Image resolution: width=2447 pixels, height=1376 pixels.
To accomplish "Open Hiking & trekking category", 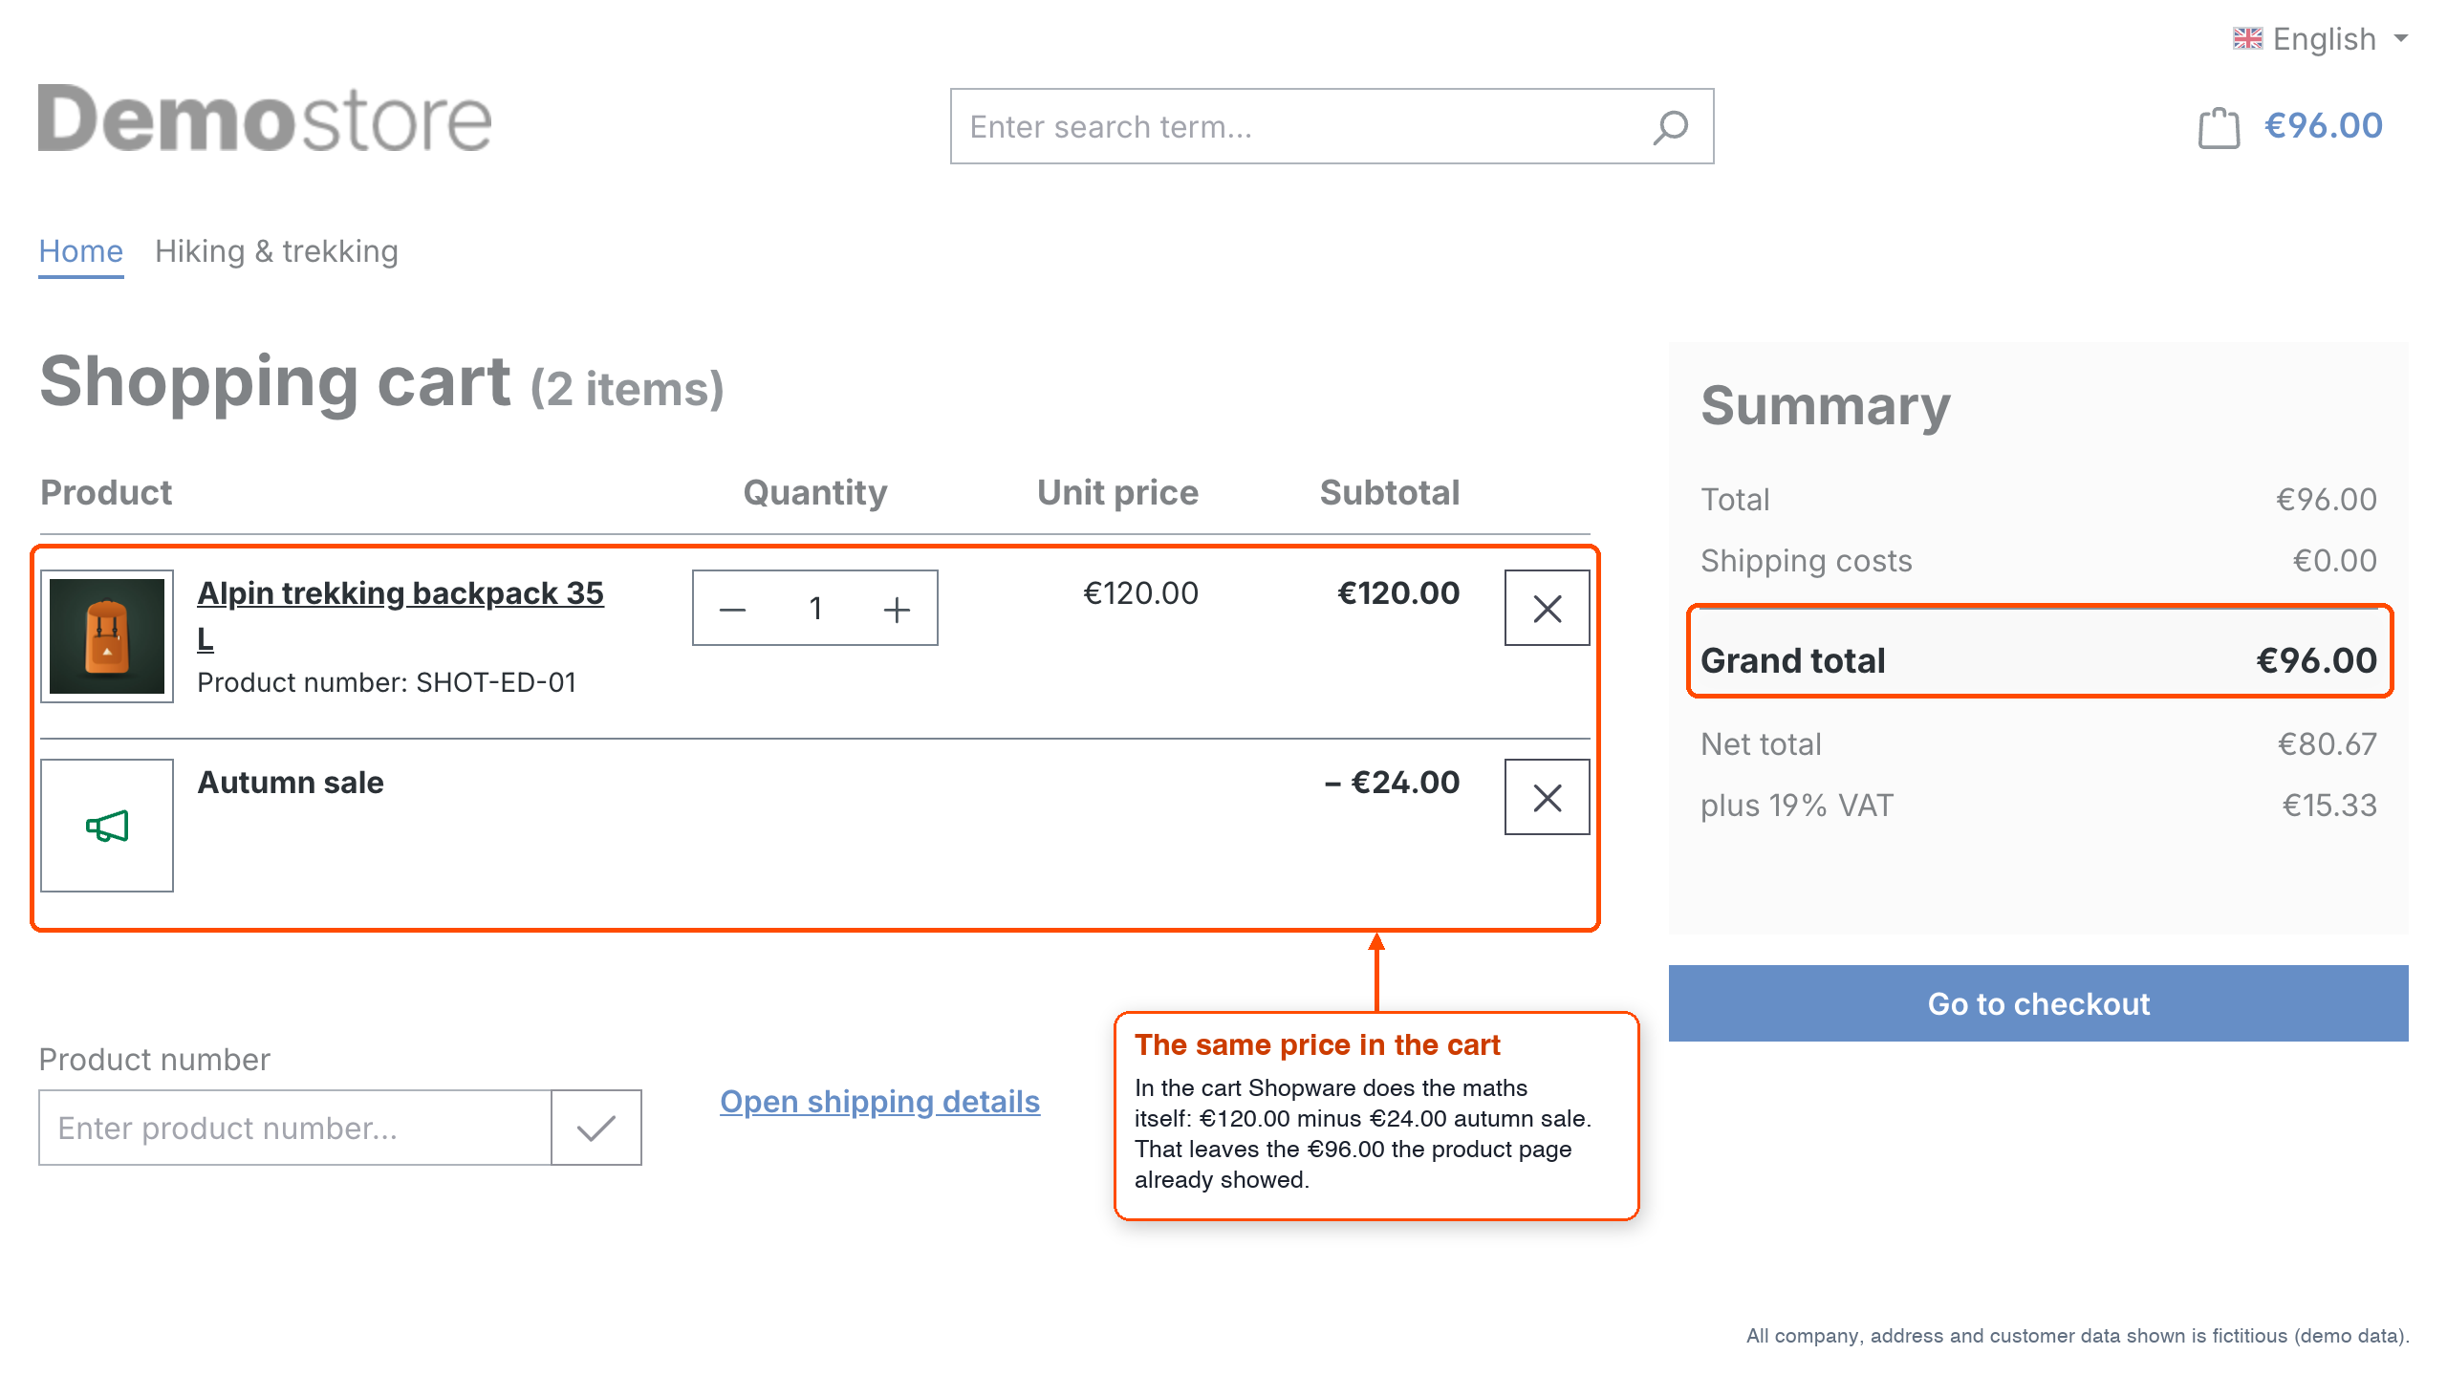I will (x=276, y=251).
